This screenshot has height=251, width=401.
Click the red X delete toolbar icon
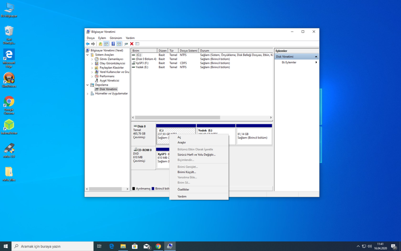coord(132,44)
